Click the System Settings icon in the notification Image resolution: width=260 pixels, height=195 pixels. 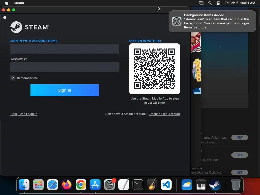click(177, 21)
